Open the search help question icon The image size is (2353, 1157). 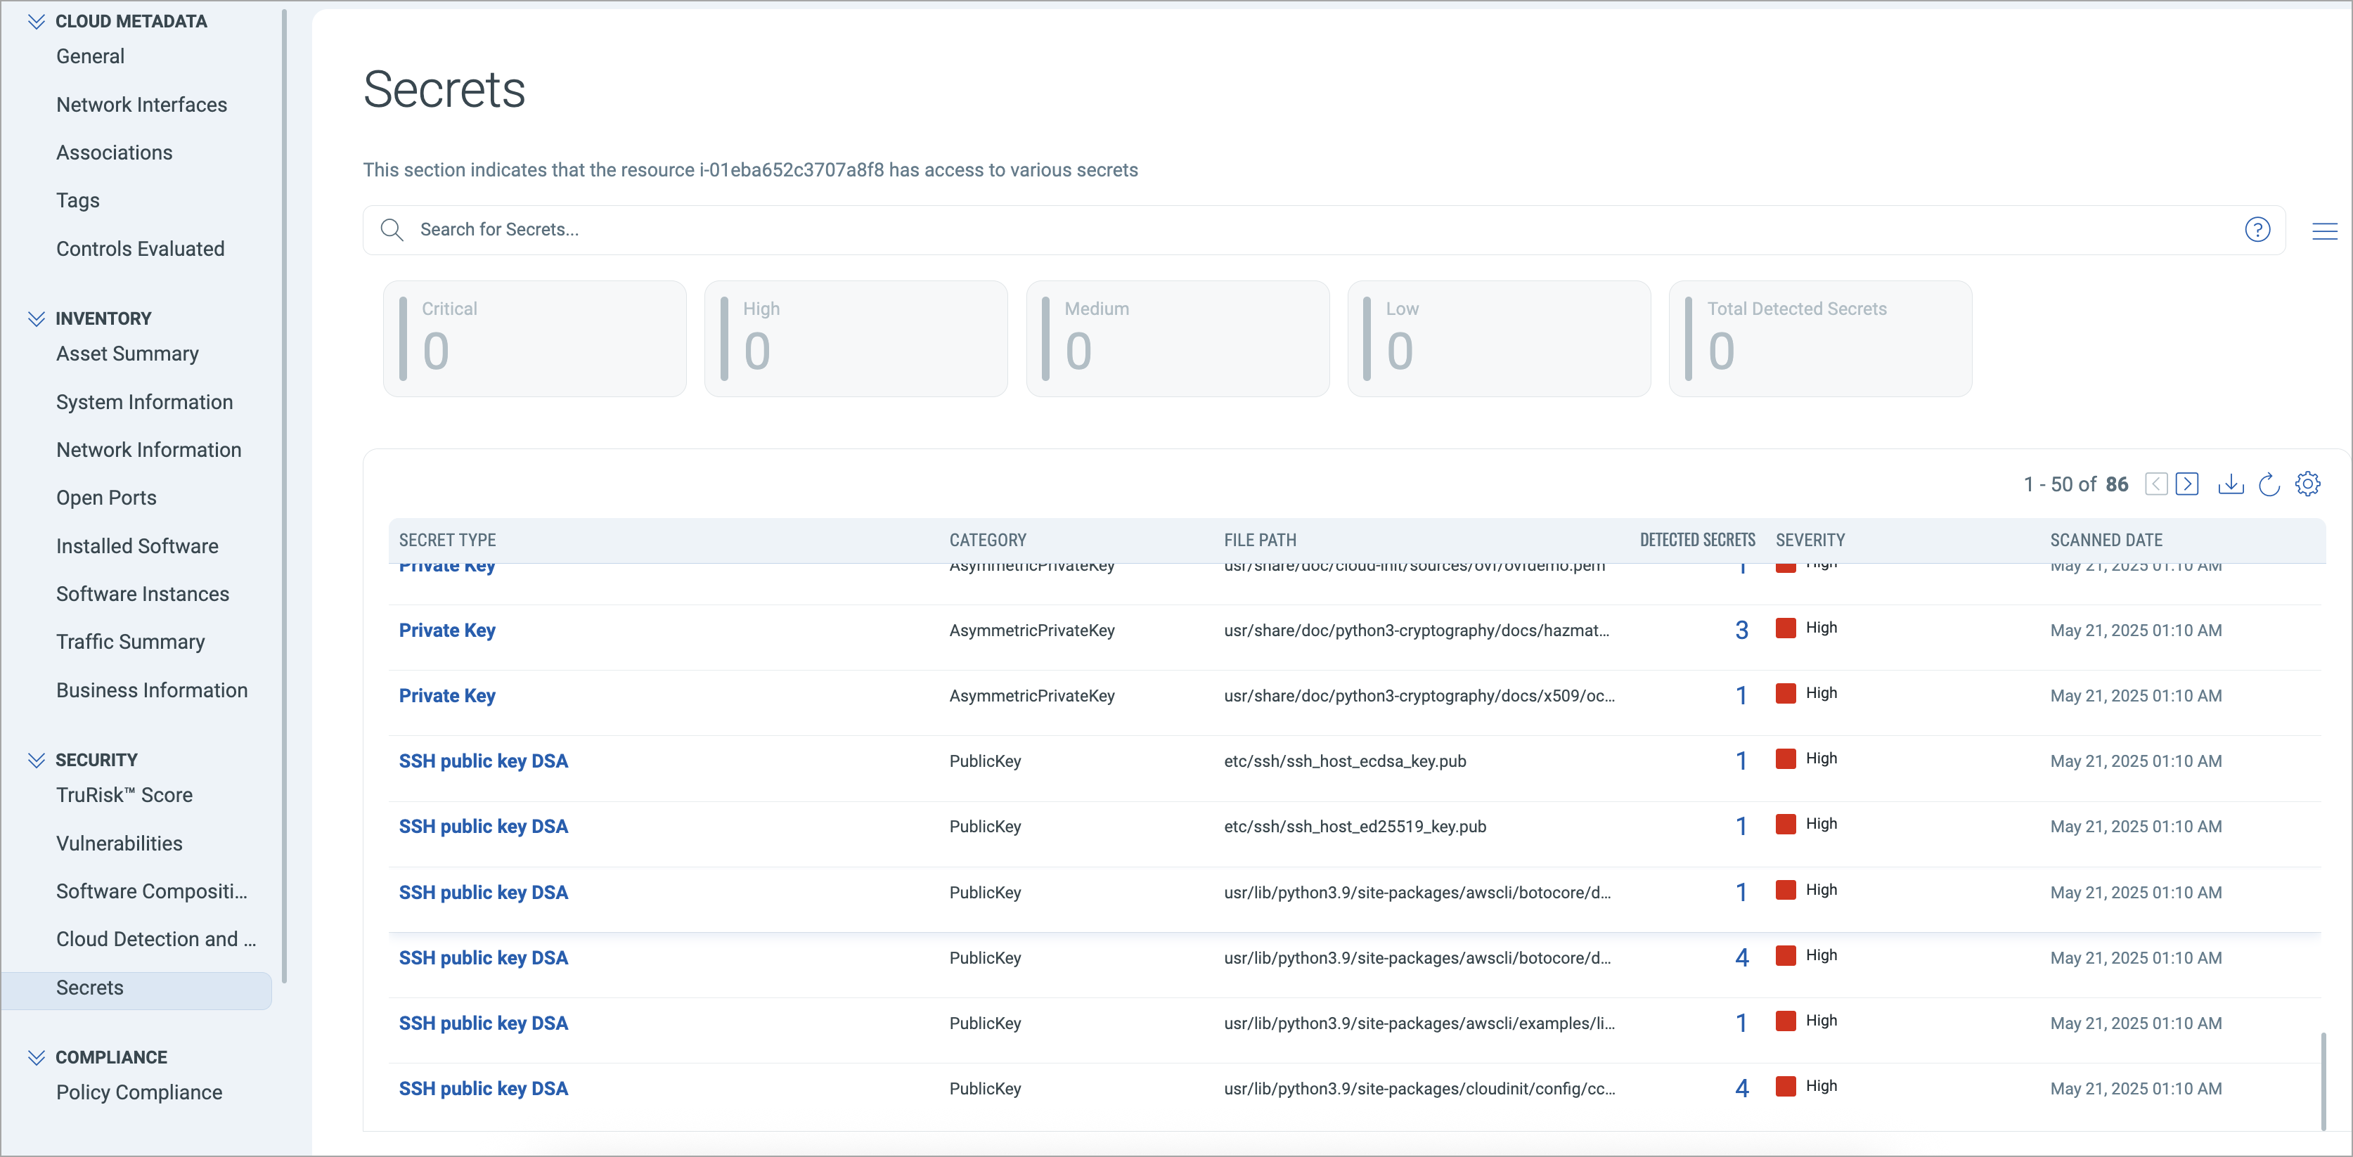pos(2257,229)
